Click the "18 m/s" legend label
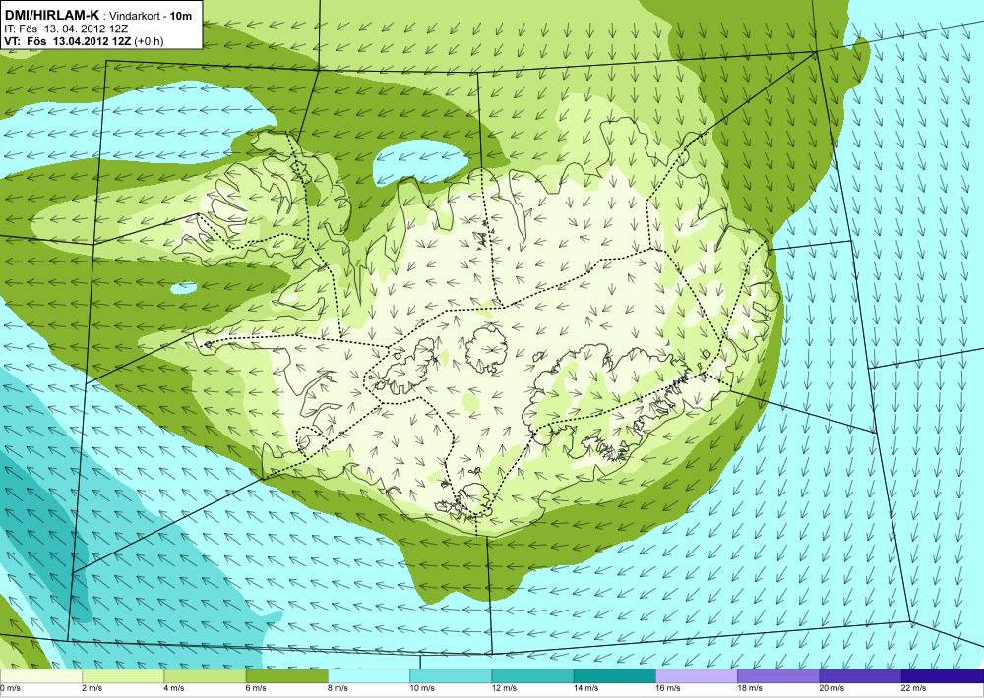 750,688
